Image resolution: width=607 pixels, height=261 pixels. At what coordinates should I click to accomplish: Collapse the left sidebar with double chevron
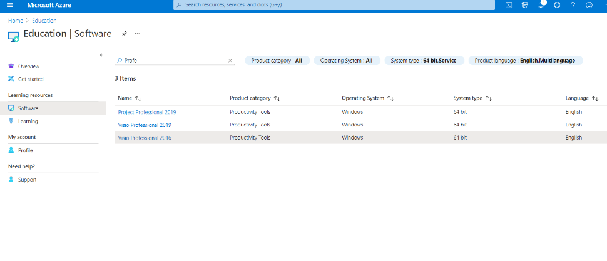101,55
